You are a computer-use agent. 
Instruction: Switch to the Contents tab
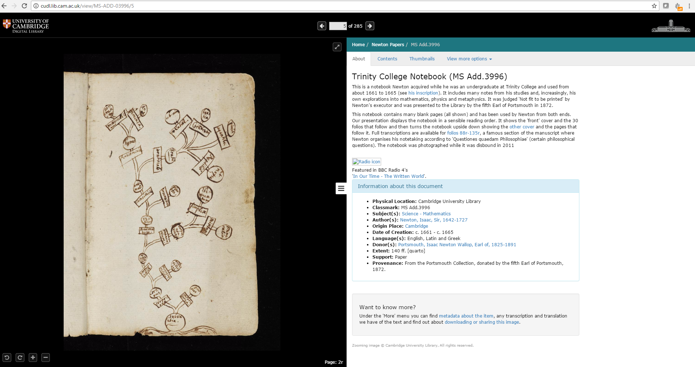pos(387,59)
